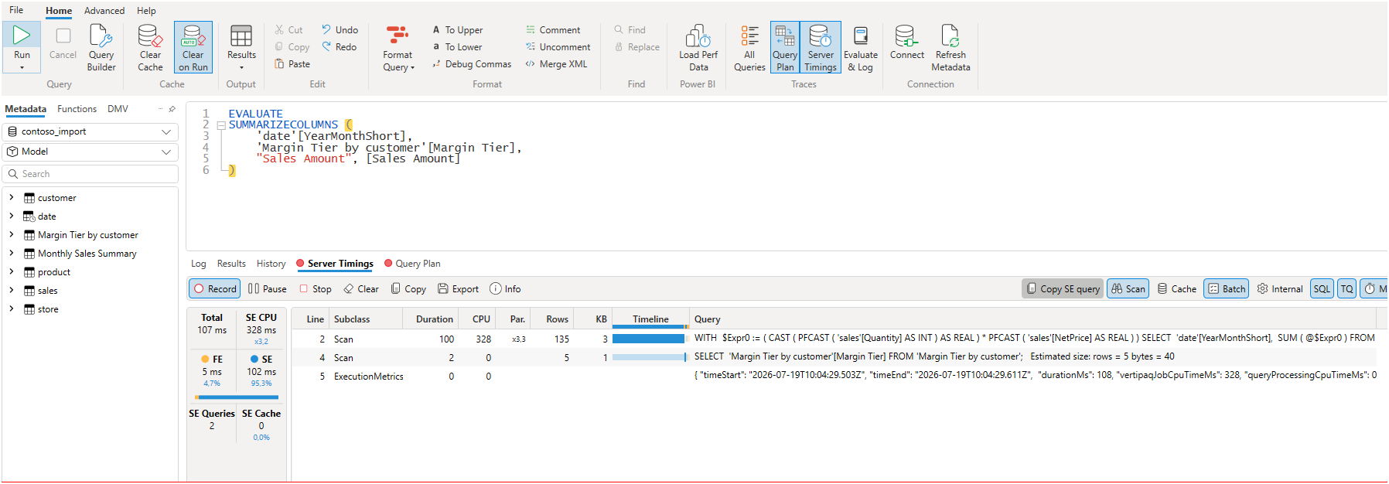1389x484 pixels.
Task: Toggle All Queries trace
Action: [749, 47]
